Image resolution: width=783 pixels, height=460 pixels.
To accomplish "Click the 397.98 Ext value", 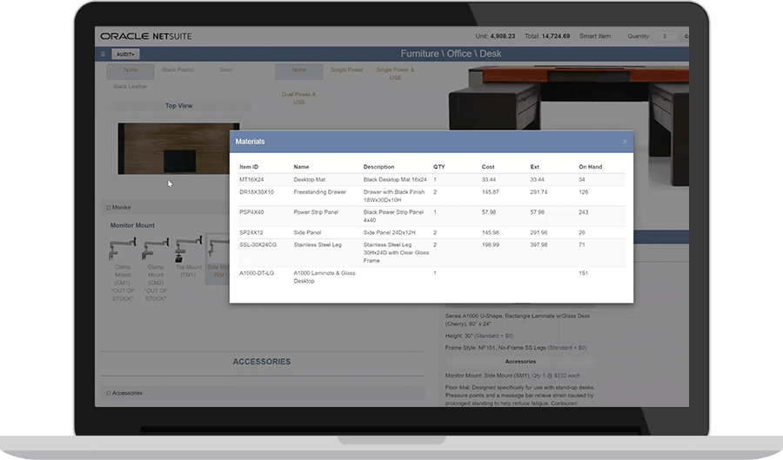I will point(539,245).
